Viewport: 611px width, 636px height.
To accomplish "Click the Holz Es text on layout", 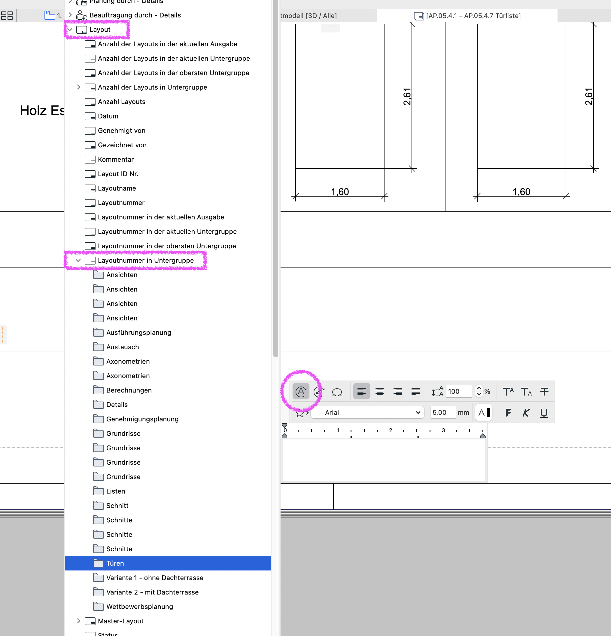I will [42, 111].
